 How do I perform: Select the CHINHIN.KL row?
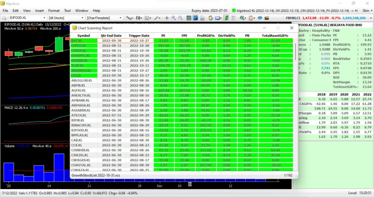tap(181, 150)
